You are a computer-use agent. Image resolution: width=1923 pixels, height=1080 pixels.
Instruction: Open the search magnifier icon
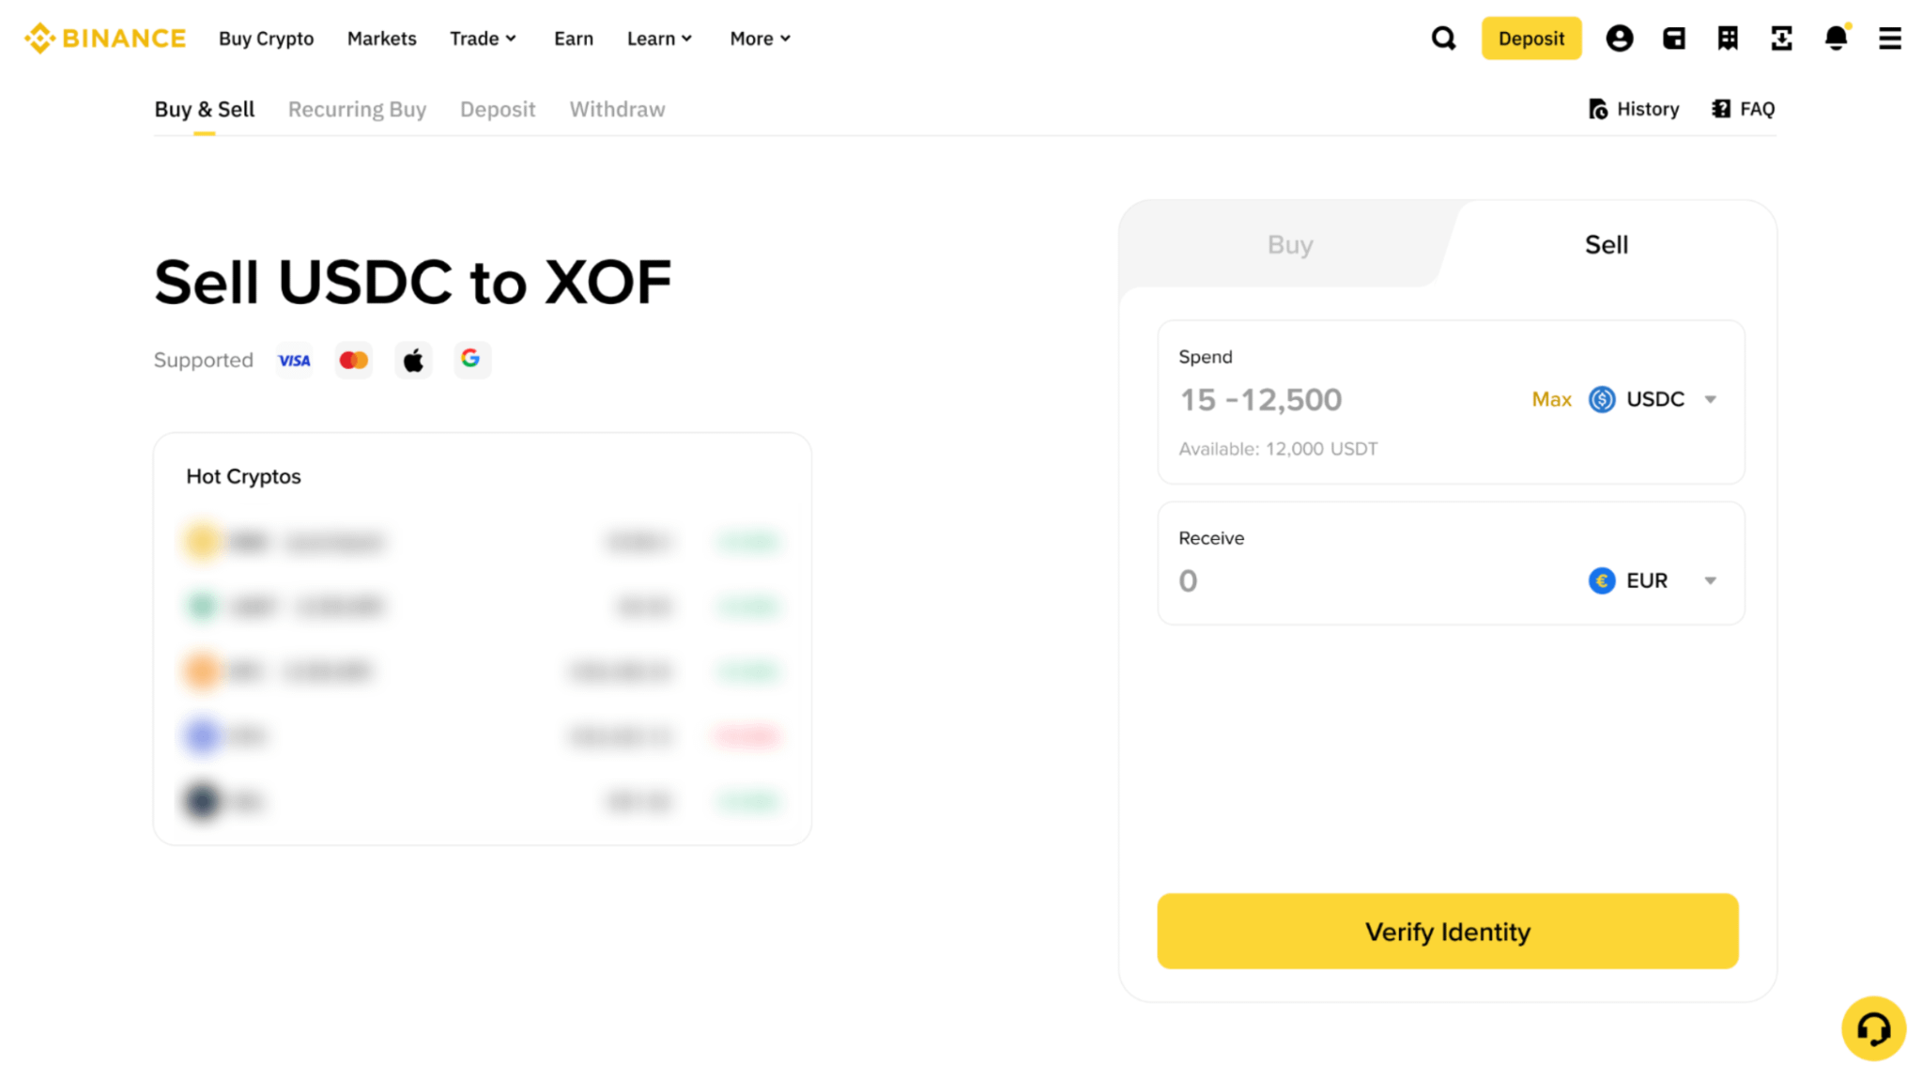click(x=1443, y=39)
